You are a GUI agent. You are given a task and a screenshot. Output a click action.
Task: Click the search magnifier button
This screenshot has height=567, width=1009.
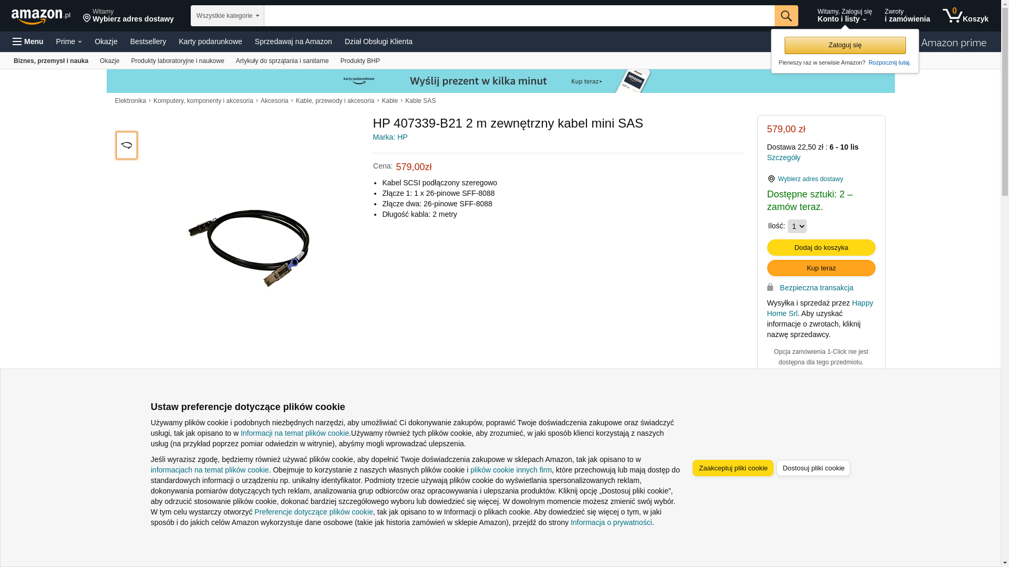pos(786,16)
